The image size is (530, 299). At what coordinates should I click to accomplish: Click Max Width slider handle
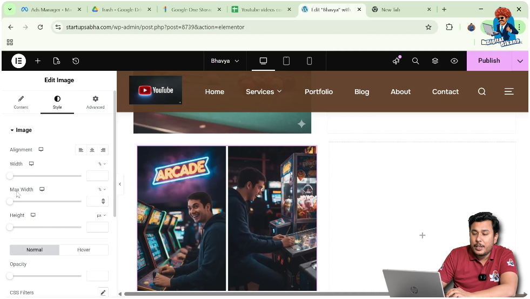[x=10, y=202]
